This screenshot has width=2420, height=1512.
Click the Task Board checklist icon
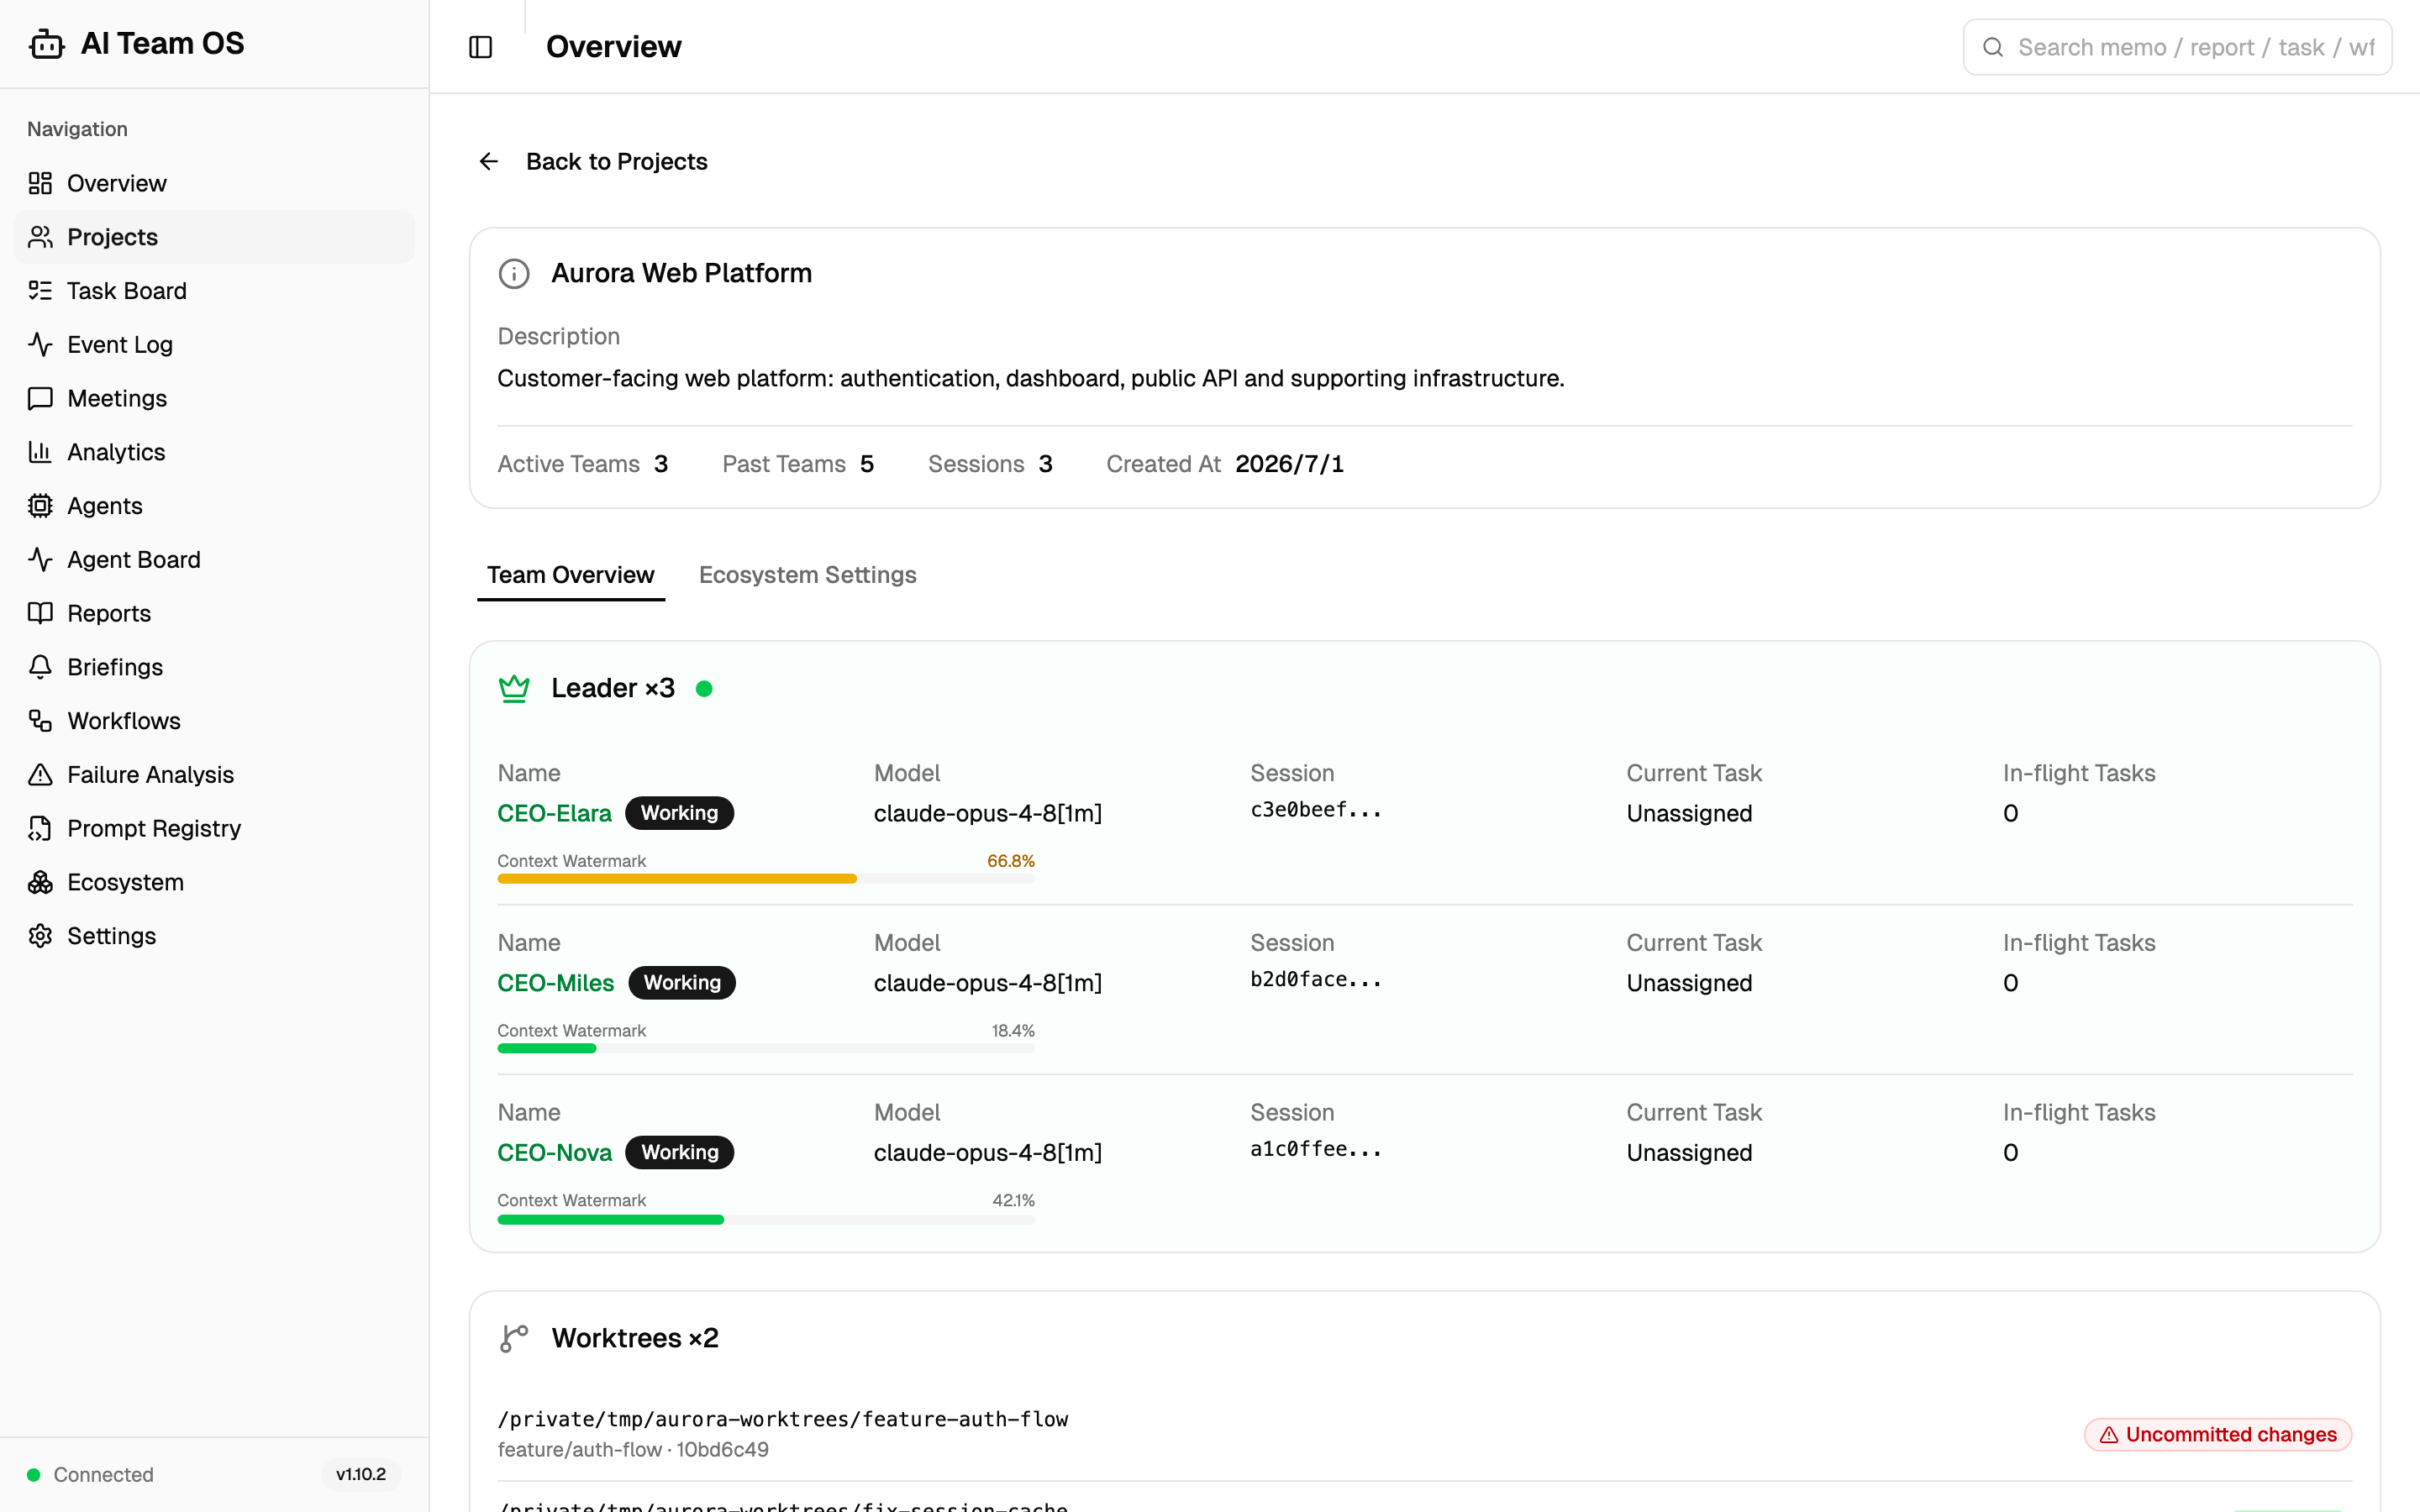coord(40,291)
